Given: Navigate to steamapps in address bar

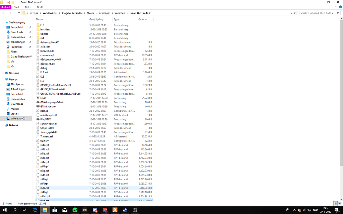Looking at the screenshot, I should pos(105,13).
